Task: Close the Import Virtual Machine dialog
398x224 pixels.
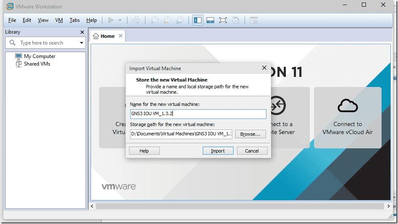Action: pos(264,68)
